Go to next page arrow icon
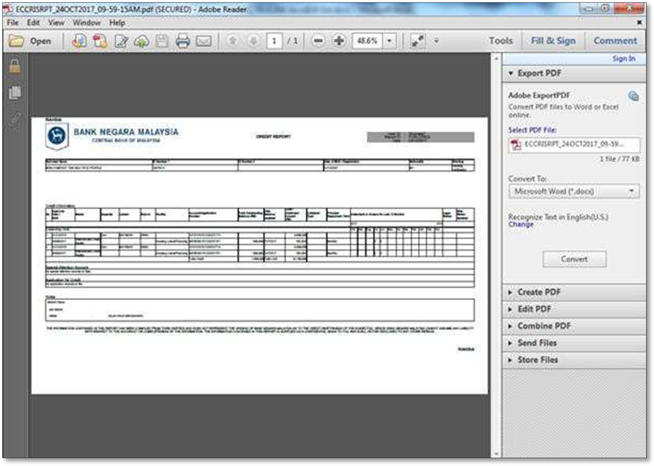The image size is (654, 466). (x=254, y=41)
